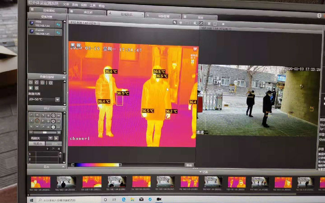Collapse the 热像仪控制 panel
Screen dimensions: 325x203
click(x=64, y=77)
